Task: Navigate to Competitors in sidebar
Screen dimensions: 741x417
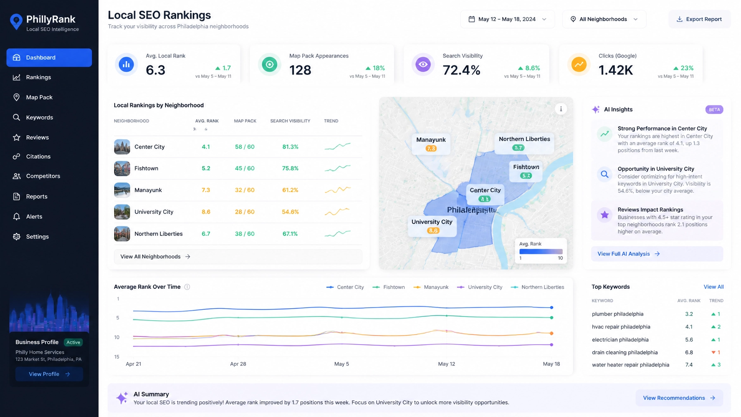Action: (49, 176)
